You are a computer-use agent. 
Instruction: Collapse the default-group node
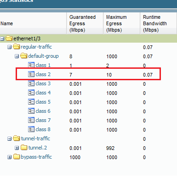click(17, 56)
